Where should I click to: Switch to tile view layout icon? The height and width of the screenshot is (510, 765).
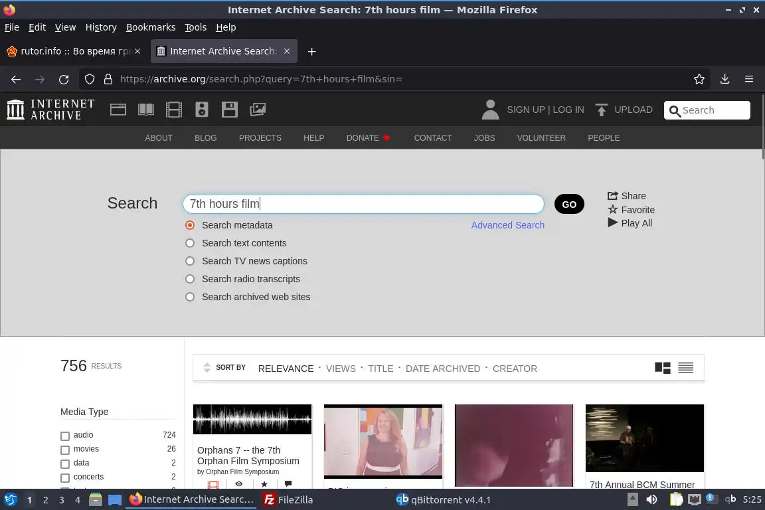click(663, 367)
